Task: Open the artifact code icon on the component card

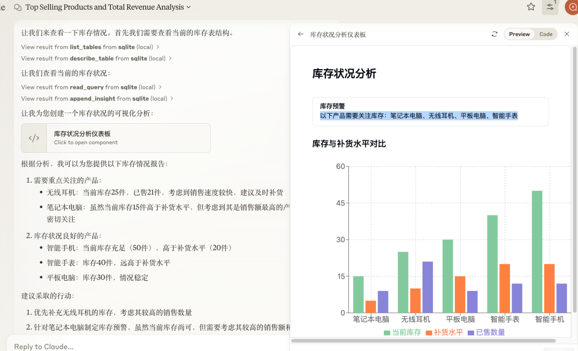Action: pos(33,138)
